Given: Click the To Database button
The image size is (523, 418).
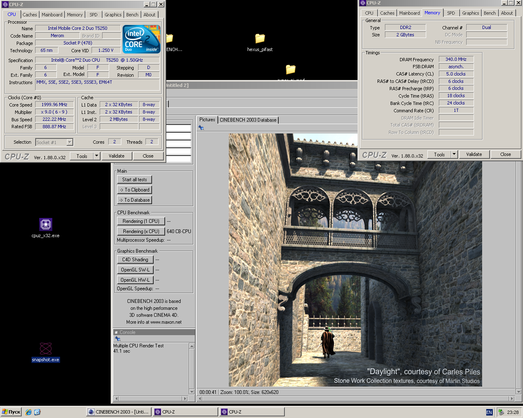Looking at the screenshot, I should (134, 200).
